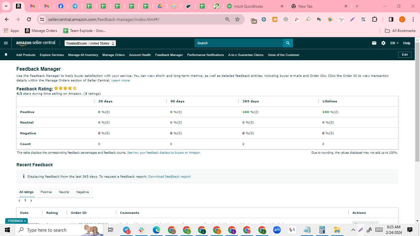Open the Windows Start menu

[7, 230]
